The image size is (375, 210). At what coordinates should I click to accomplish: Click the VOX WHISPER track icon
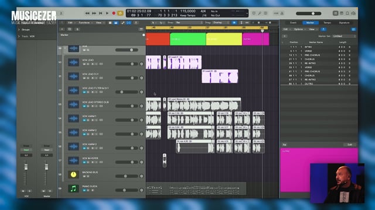[73, 160]
